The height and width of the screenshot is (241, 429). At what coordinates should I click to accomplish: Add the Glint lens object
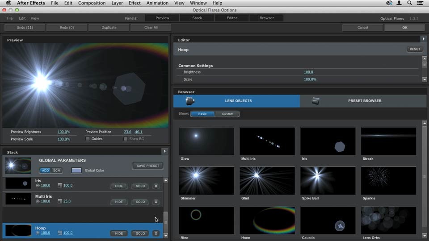[x=267, y=181]
